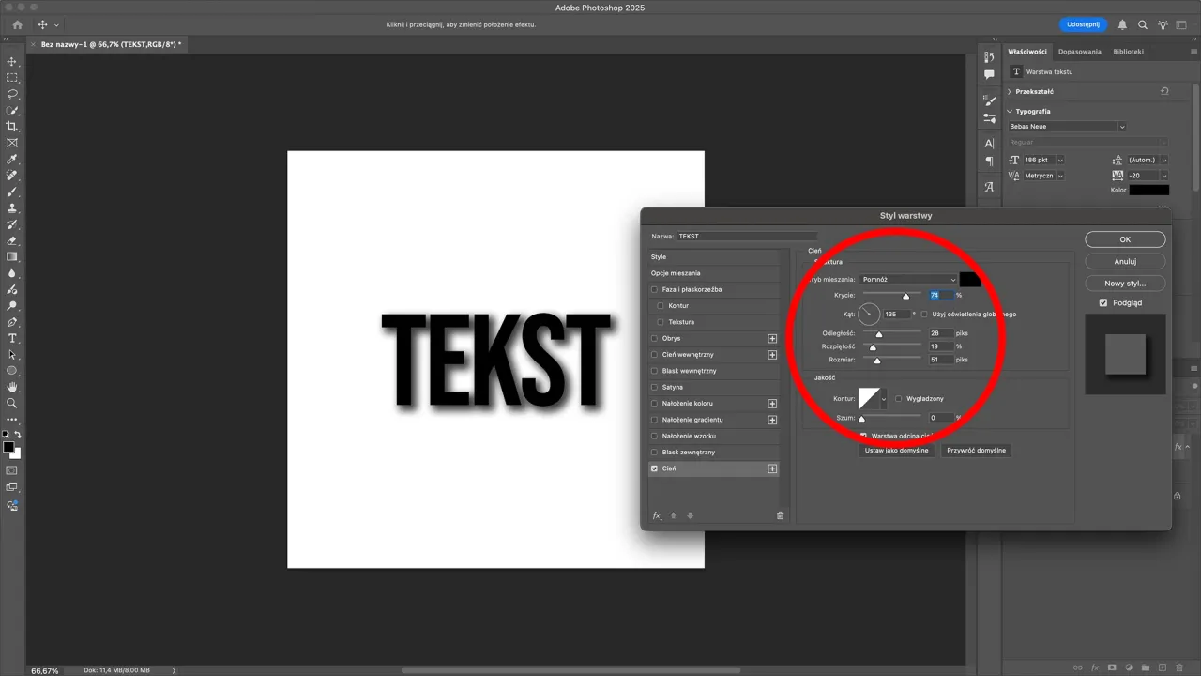Viewport: 1201px width, 676px height.
Task: Open the Tryb mieszania dropdown
Action: pyautogui.click(x=908, y=279)
